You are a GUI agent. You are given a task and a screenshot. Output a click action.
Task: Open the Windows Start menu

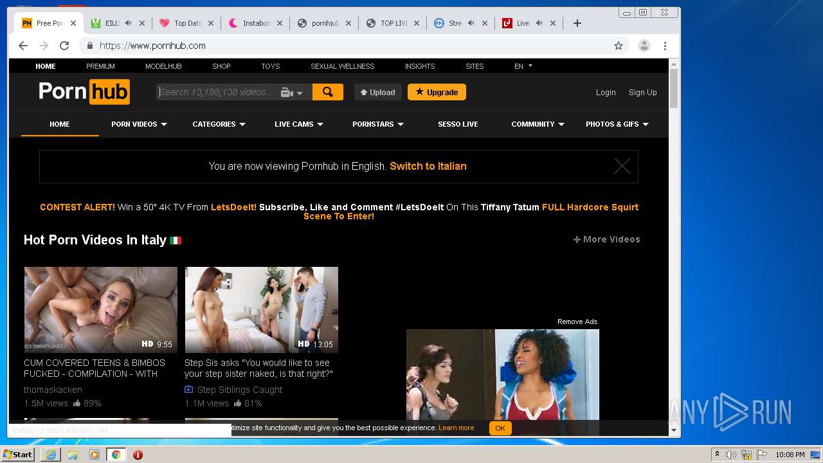(17, 455)
